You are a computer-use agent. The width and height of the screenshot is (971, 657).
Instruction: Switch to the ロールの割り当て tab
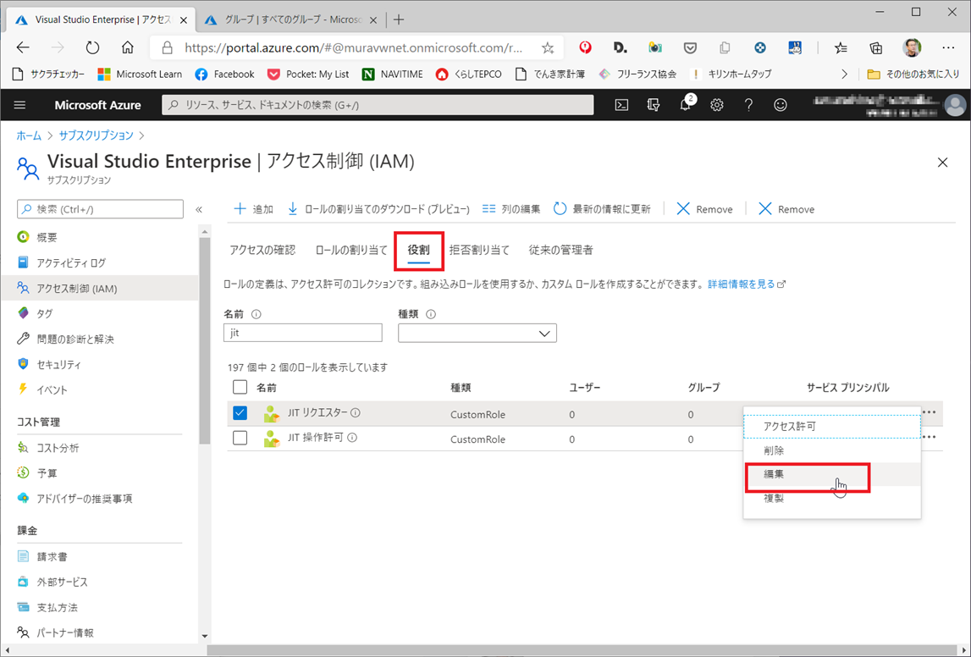(351, 250)
